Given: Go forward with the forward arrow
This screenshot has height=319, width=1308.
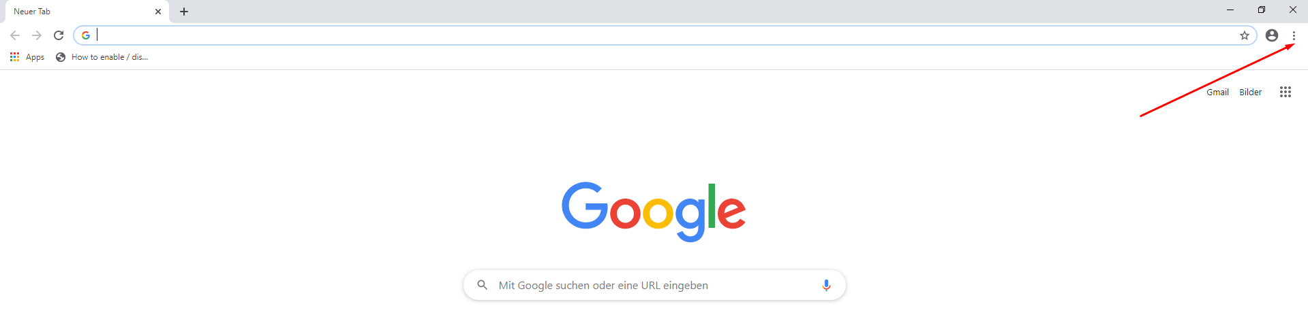Looking at the screenshot, I should 37,35.
